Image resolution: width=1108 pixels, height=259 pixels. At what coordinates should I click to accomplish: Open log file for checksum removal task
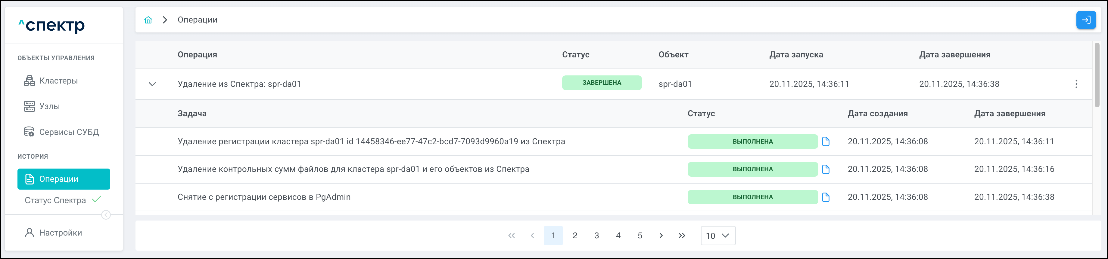(x=825, y=169)
